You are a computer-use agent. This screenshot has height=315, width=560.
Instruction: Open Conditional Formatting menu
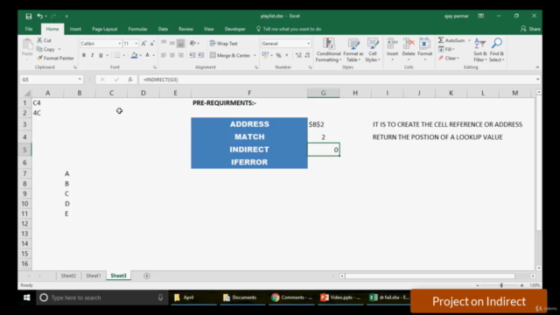coord(328,50)
